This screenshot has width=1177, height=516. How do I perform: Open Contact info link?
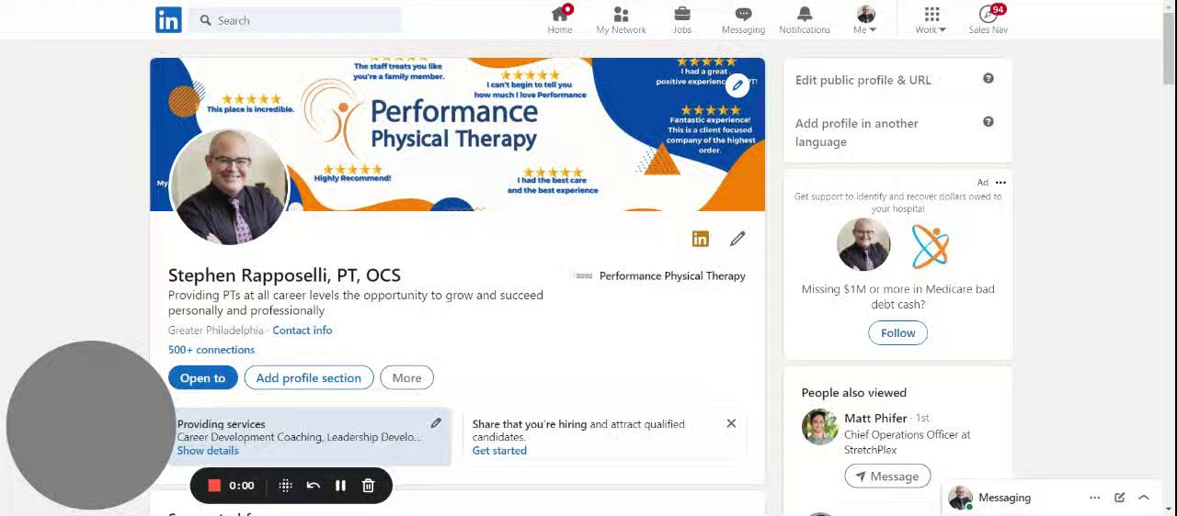(x=302, y=331)
